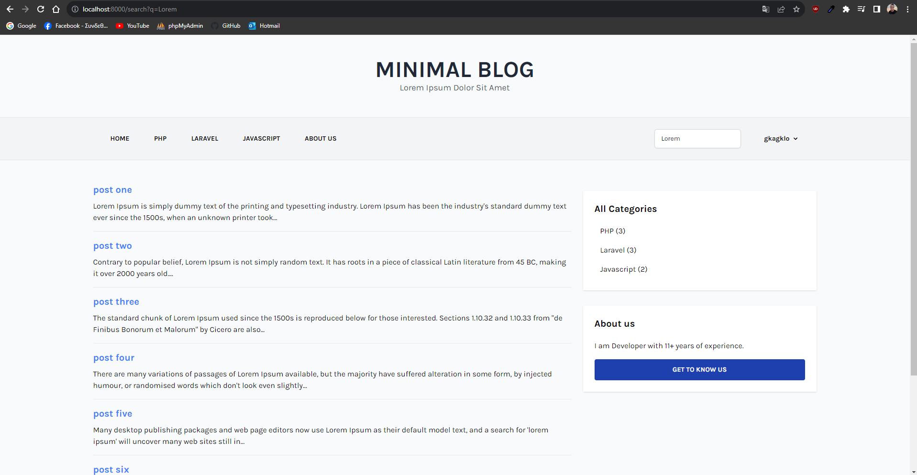Screen dimensions: 917x475
Task: Open the uBlock Origin extension icon
Action: click(x=816, y=9)
